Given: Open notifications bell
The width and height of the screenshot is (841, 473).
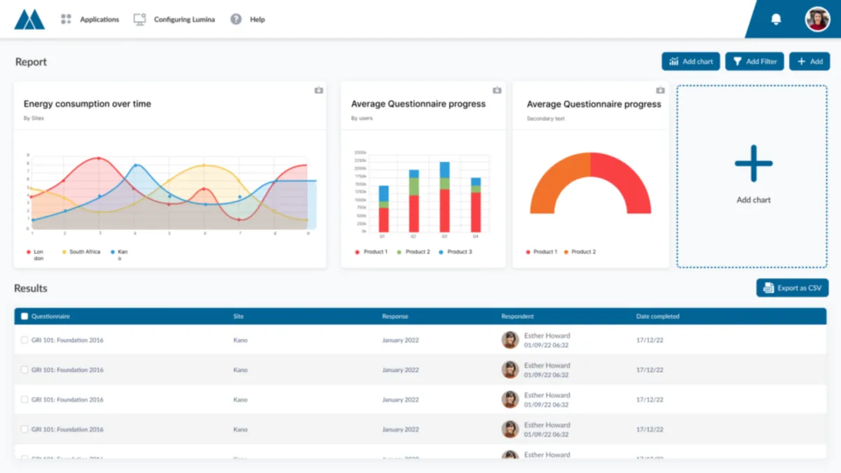Looking at the screenshot, I should (776, 20).
